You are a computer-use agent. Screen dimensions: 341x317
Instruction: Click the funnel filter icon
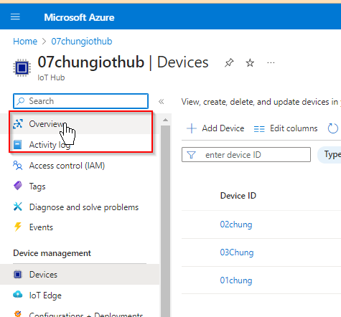pos(191,155)
